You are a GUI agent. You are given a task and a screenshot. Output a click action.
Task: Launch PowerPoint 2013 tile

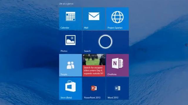click(94, 88)
